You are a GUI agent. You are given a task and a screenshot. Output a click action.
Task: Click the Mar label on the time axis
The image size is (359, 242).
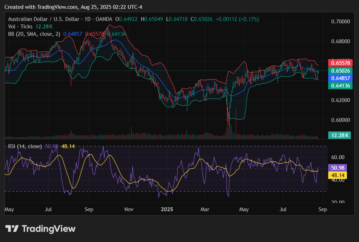tap(205, 209)
